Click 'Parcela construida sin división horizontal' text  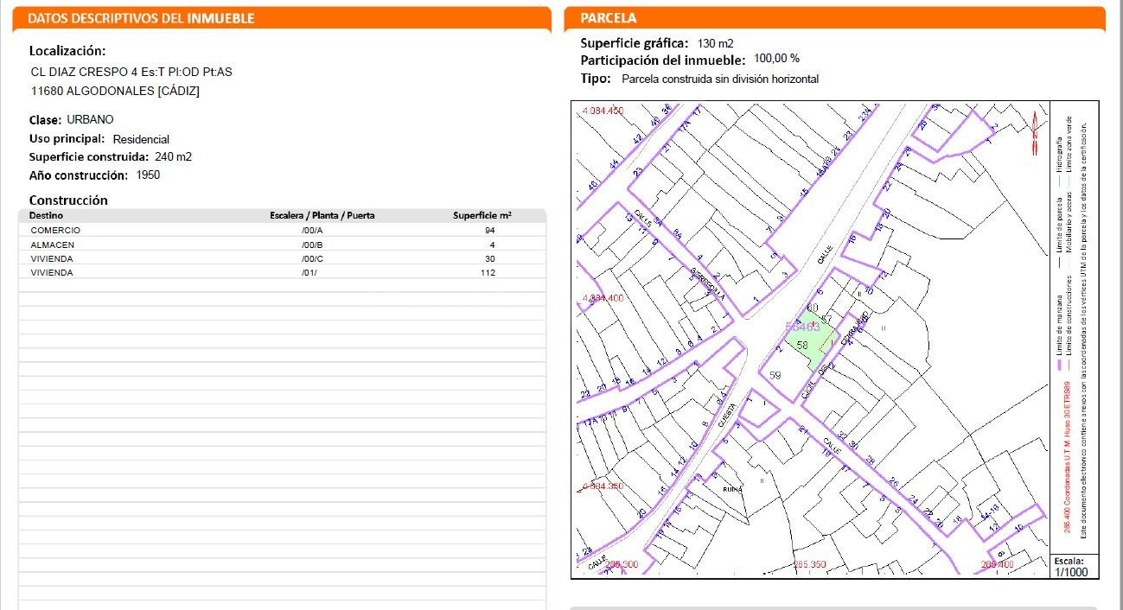coord(720,79)
